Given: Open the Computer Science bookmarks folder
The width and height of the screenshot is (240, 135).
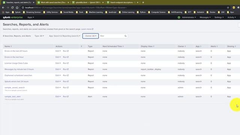Looking at the screenshot, I should [157, 12].
